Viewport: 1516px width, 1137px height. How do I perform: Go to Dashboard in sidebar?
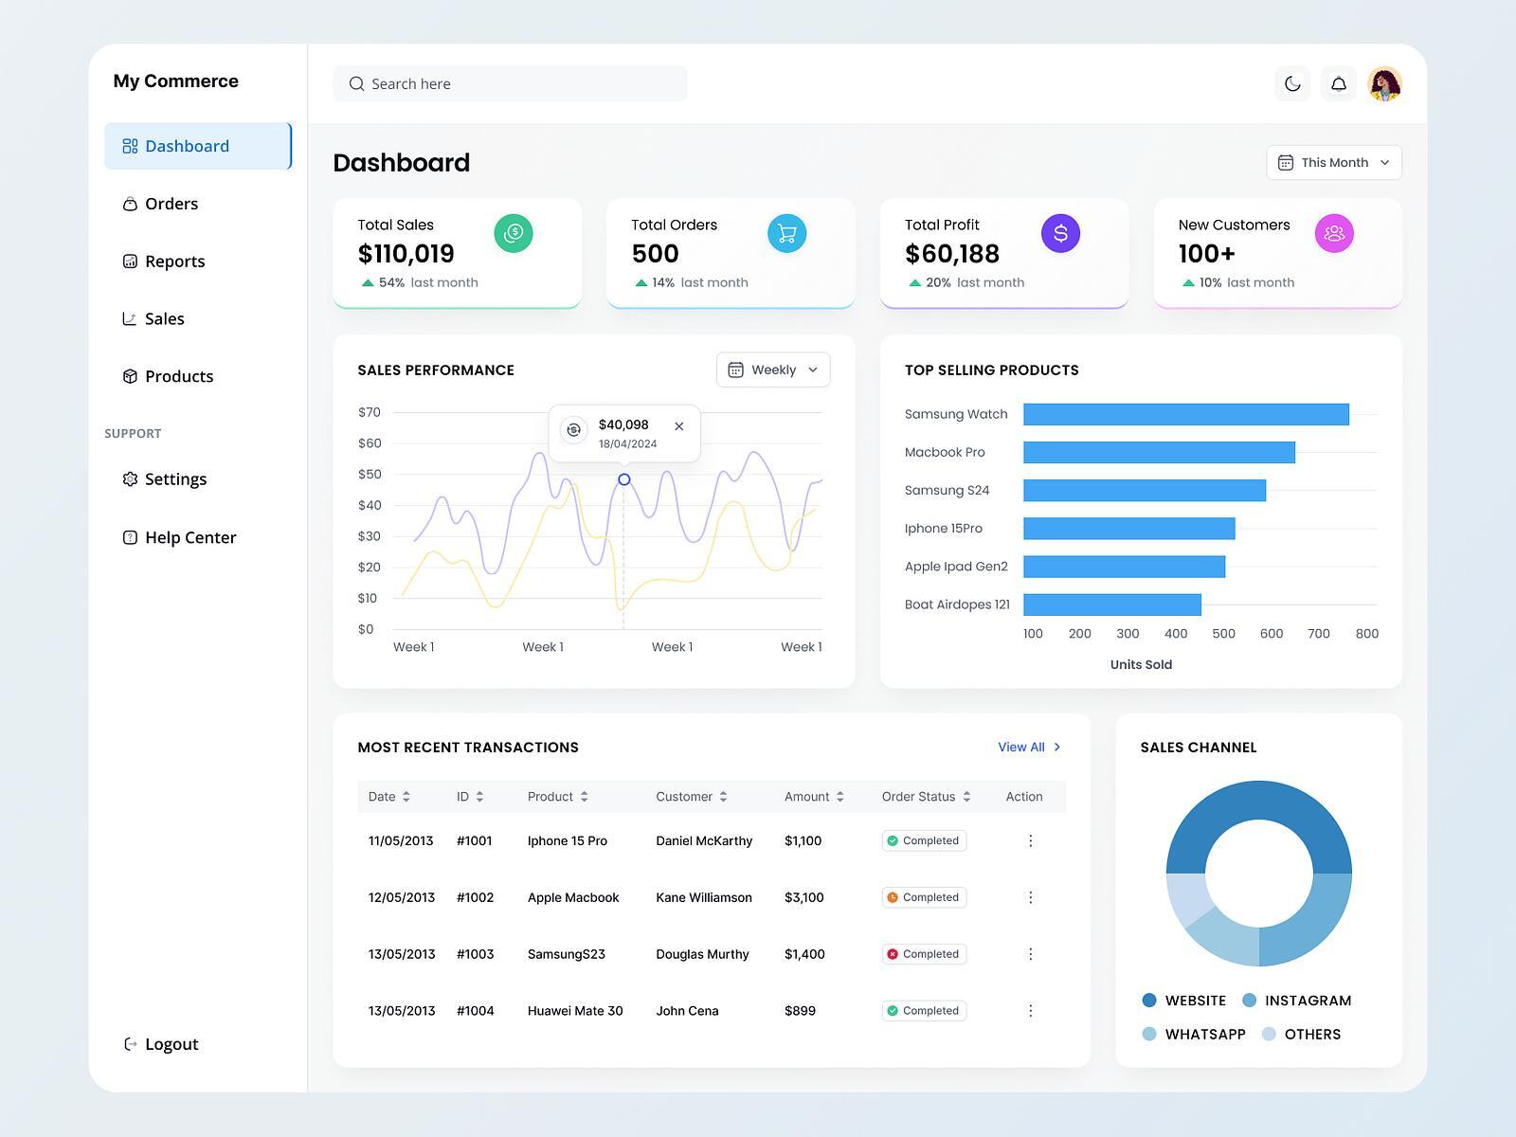coord(198,146)
